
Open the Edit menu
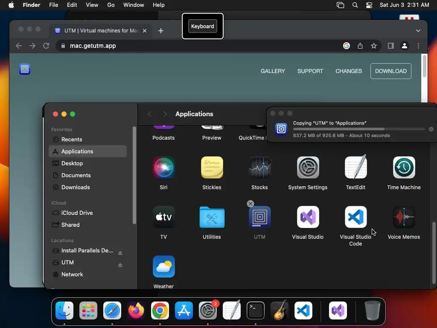tap(72, 5)
